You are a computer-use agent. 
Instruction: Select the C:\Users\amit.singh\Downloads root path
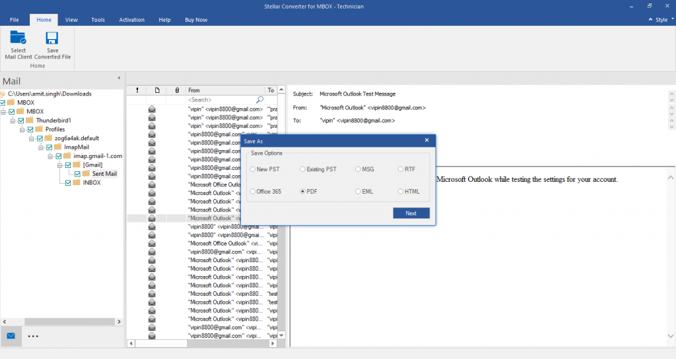tap(50, 94)
